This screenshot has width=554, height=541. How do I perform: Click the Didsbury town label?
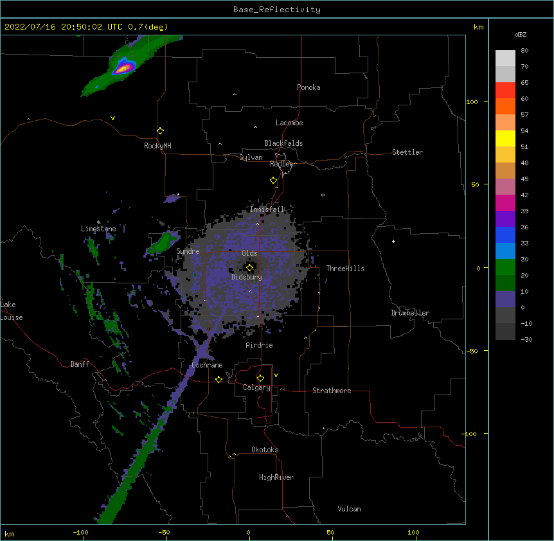pos(247,277)
